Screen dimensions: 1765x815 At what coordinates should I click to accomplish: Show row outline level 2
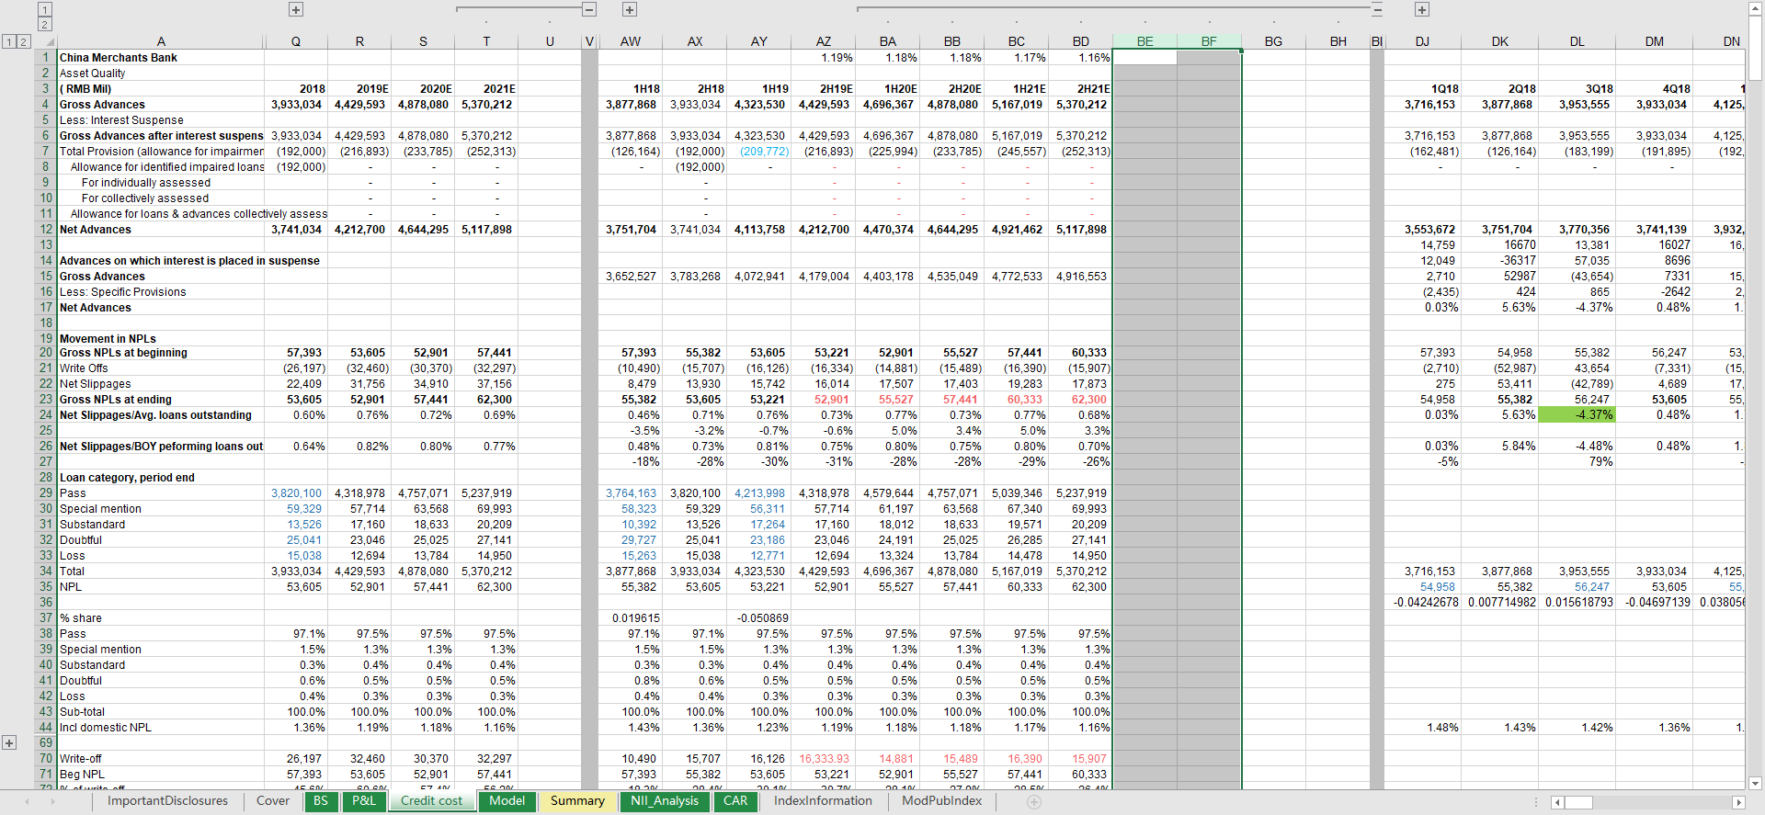coord(24,41)
